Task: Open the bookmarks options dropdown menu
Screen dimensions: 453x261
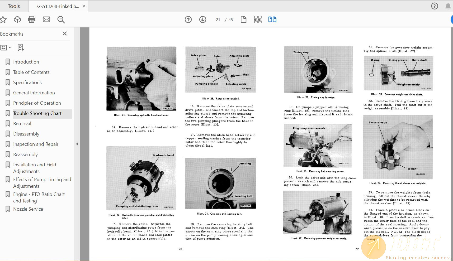Action: tap(6, 48)
